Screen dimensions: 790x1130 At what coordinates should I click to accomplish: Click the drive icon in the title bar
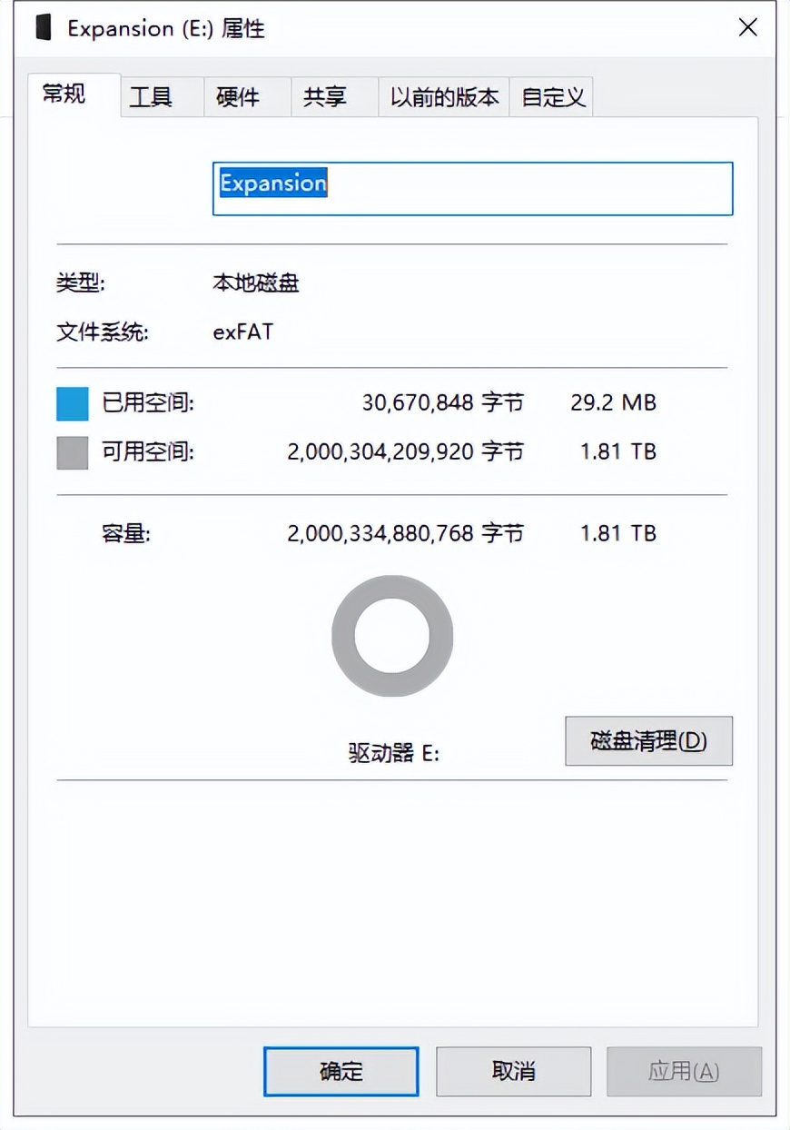point(43,28)
